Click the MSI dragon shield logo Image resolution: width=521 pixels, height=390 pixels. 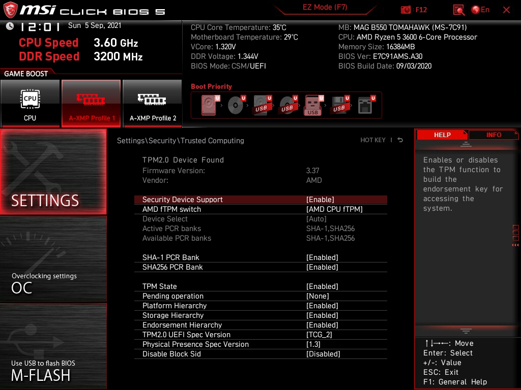point(10,10)
